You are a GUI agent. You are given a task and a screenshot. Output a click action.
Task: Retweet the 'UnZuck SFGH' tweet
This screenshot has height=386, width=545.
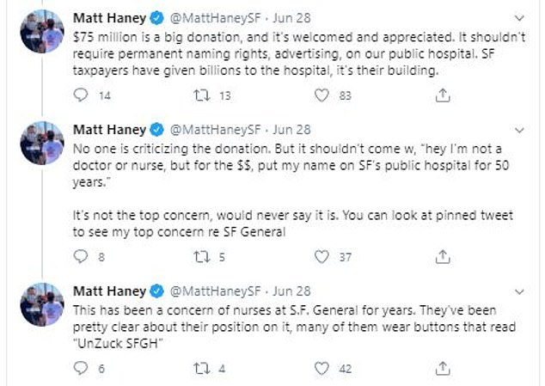204,368
